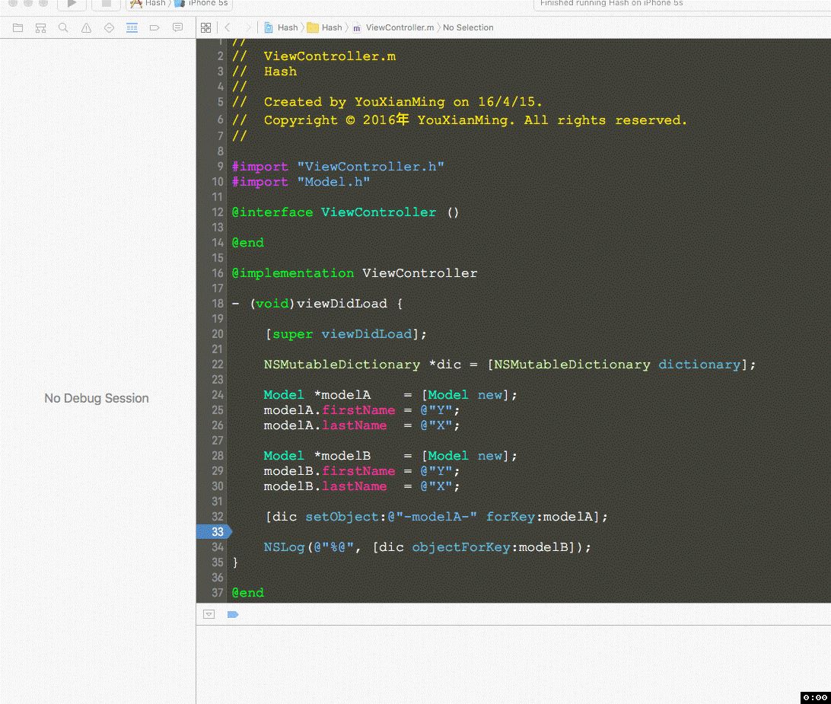Screen dimensions: 831x704
Task: Toggle breakpoints activation in debug bar
Action: [x=233, y=614]
